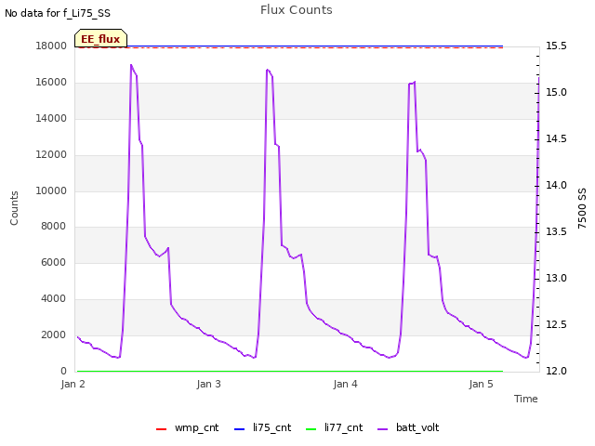
Task: Click the 7500 SS right axis label
Action: point(582,208)
